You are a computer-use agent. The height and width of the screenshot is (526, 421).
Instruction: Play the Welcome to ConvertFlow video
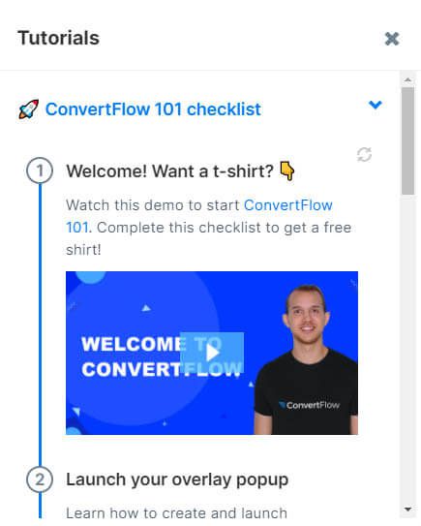click(212, 353)
